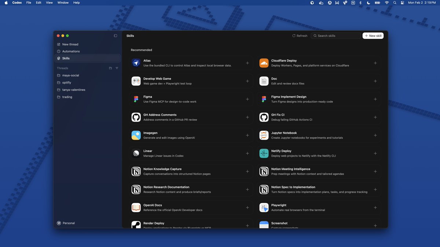Viewport: 440px width, 247px height.
Task: Add the GH Fix CI skill
Action: point(375,117)
